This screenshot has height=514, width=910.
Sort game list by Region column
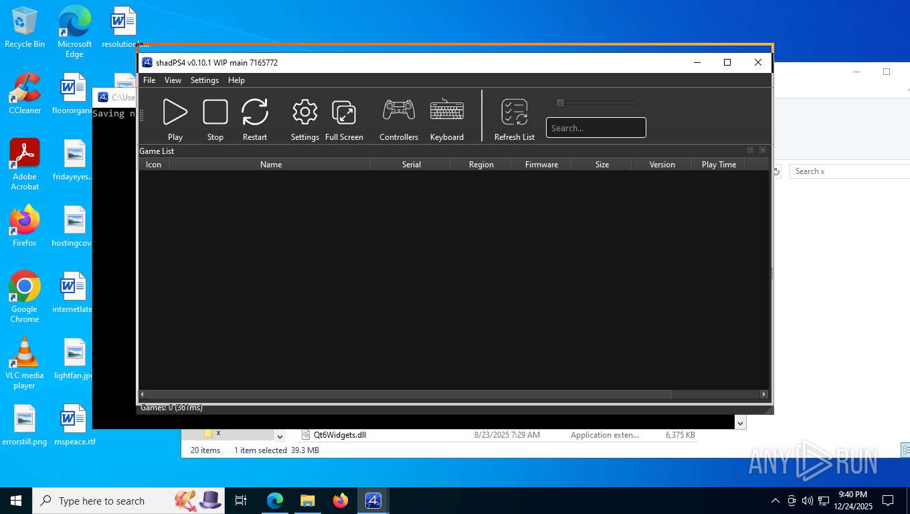click(x=481, y=165)
